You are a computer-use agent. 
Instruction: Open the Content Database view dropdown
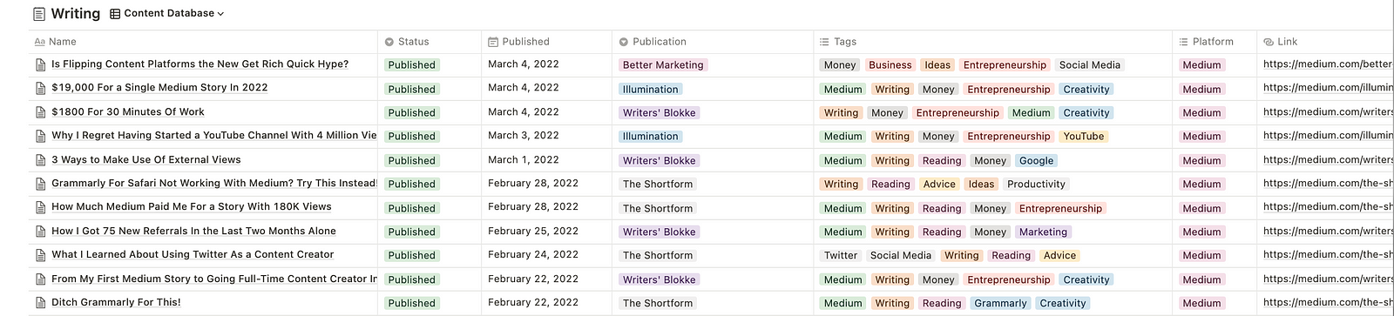[167, 14]
